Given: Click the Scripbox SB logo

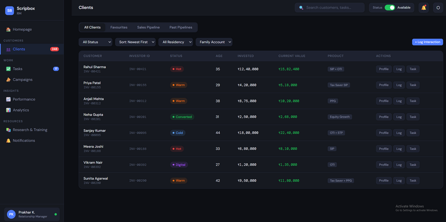Looking at the screenshot, I should 10,10.
